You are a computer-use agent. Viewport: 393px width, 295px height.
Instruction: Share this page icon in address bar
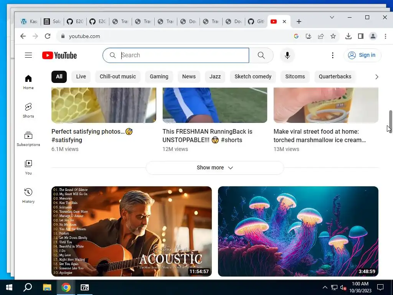point(321,36)
